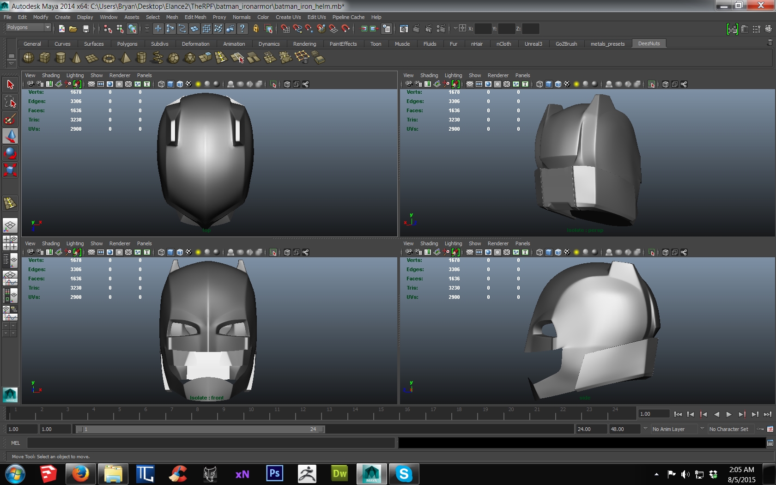Image resolution: width=776 pixels, height=485 pixels.
Task: Select the Four View layout
Action: coord(10,243)
